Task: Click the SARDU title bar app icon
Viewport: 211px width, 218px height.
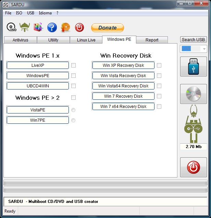Action: point(5,5)
